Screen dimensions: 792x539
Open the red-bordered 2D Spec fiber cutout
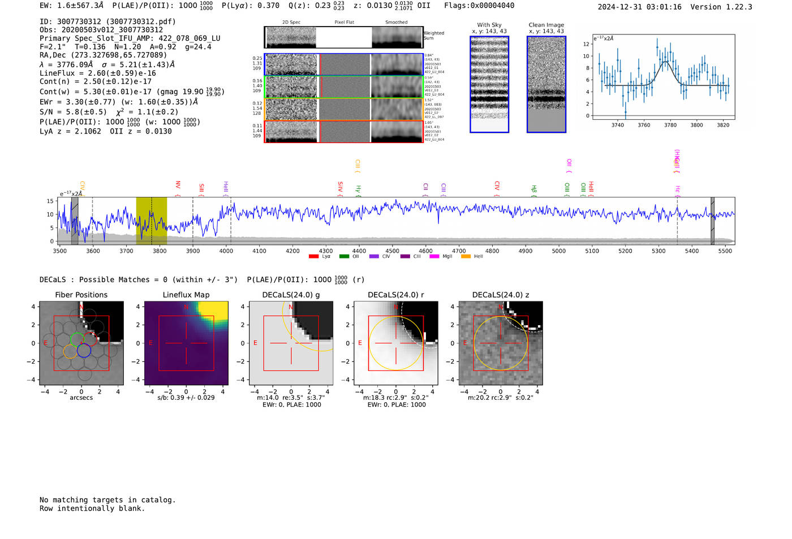click(x=291, y=132)
